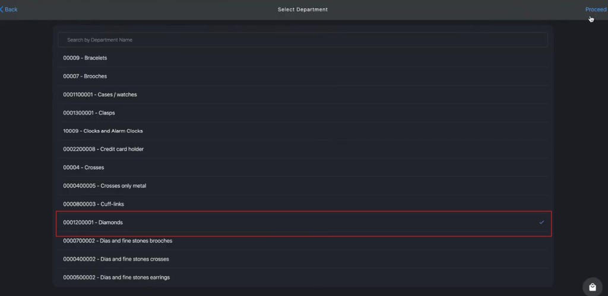The height and width of the screenshot is (296, 608).
Task: Open the shopping bag icon
Action: click(x=592, y=287)
